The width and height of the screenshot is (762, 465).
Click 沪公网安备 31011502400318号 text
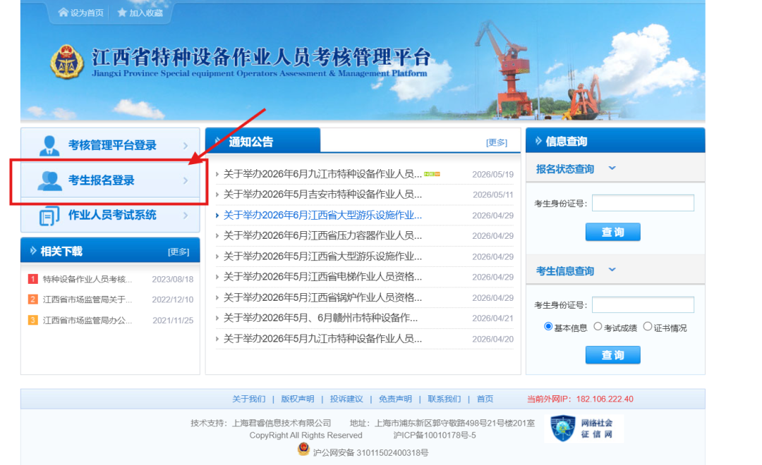370,453
